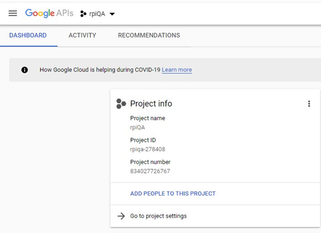Select the Dashboard tab
The height and width of the screenshot is (233, 321).
pos(28,35)
